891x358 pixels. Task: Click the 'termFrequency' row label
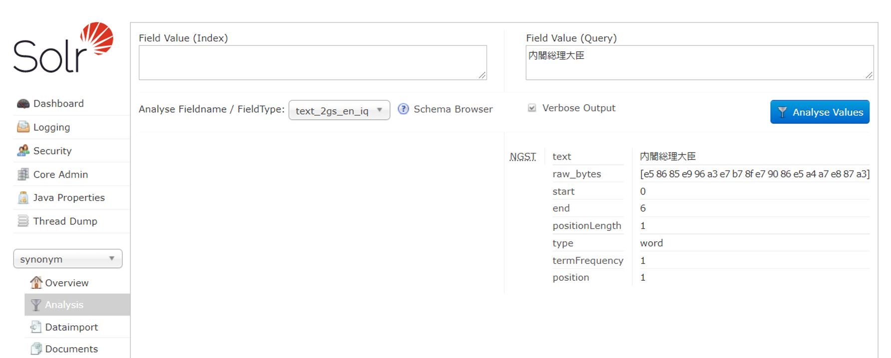(x=588, y=261)
